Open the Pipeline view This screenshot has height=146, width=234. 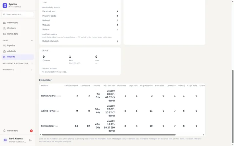(x=18, y=45)
